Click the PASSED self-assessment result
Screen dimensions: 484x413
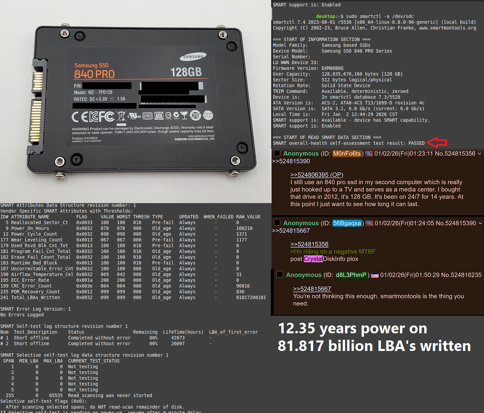point(417,143)
